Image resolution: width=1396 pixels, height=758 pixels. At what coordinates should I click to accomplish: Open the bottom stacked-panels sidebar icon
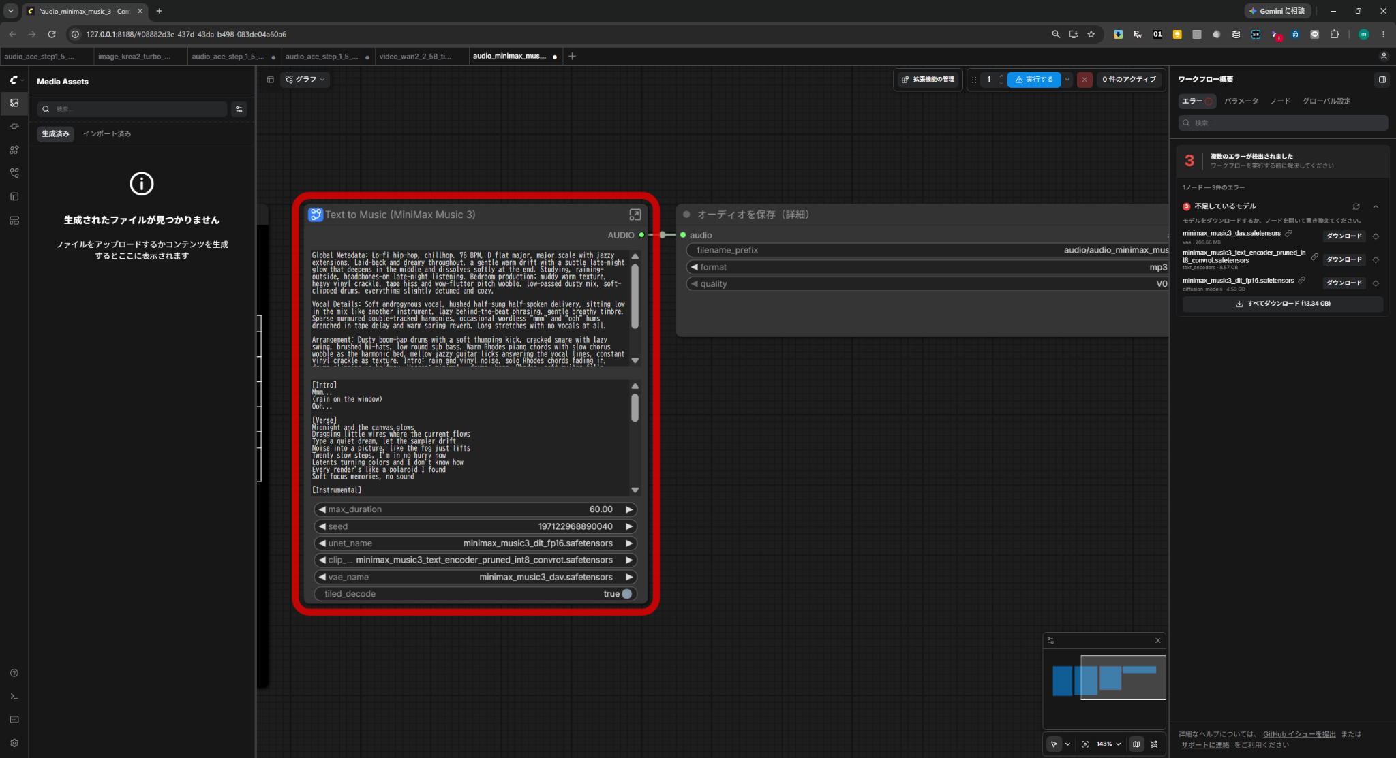14,221
